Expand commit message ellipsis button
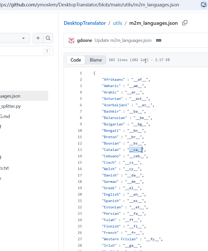The height and width of the screenshot is (251, 208). pyautogui.click(x=159, y=40)
